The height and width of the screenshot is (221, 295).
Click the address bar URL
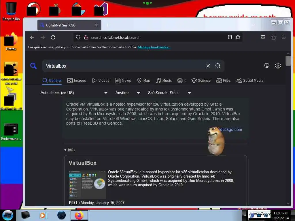pos(116,37)
